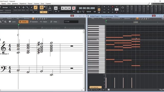Select the Erase tool
164x92 pixels.
36,8
